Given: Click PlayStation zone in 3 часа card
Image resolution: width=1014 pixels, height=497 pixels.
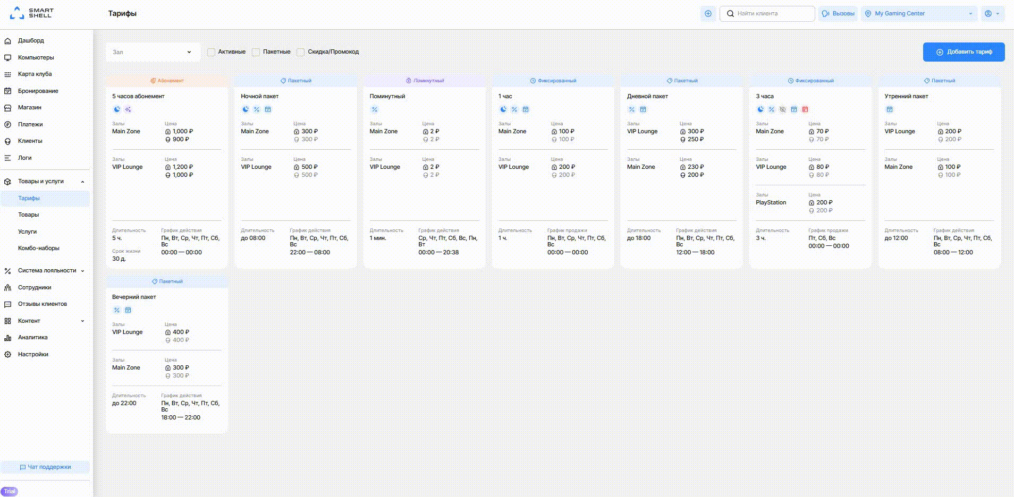Looking at the screenshot, I should coord(771,203).
